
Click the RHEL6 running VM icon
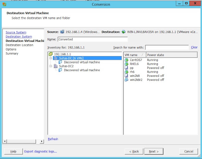pyautogui.click(x=127, y=64)
